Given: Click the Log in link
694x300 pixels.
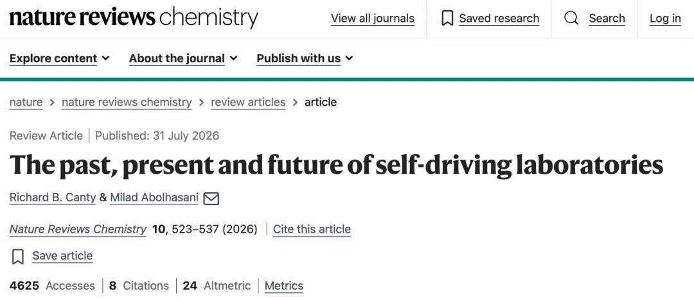Looking at the screenshot, I should tap(665, 19).
